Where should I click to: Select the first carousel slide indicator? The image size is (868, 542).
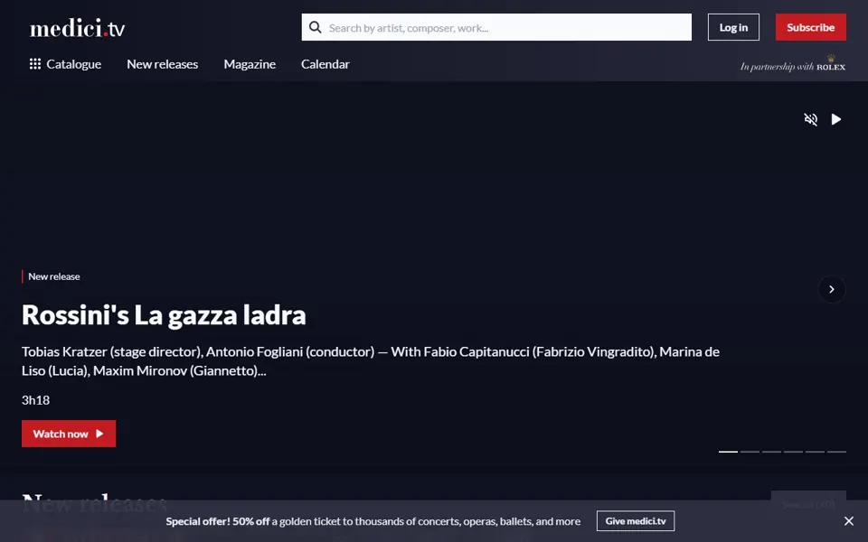728,452
